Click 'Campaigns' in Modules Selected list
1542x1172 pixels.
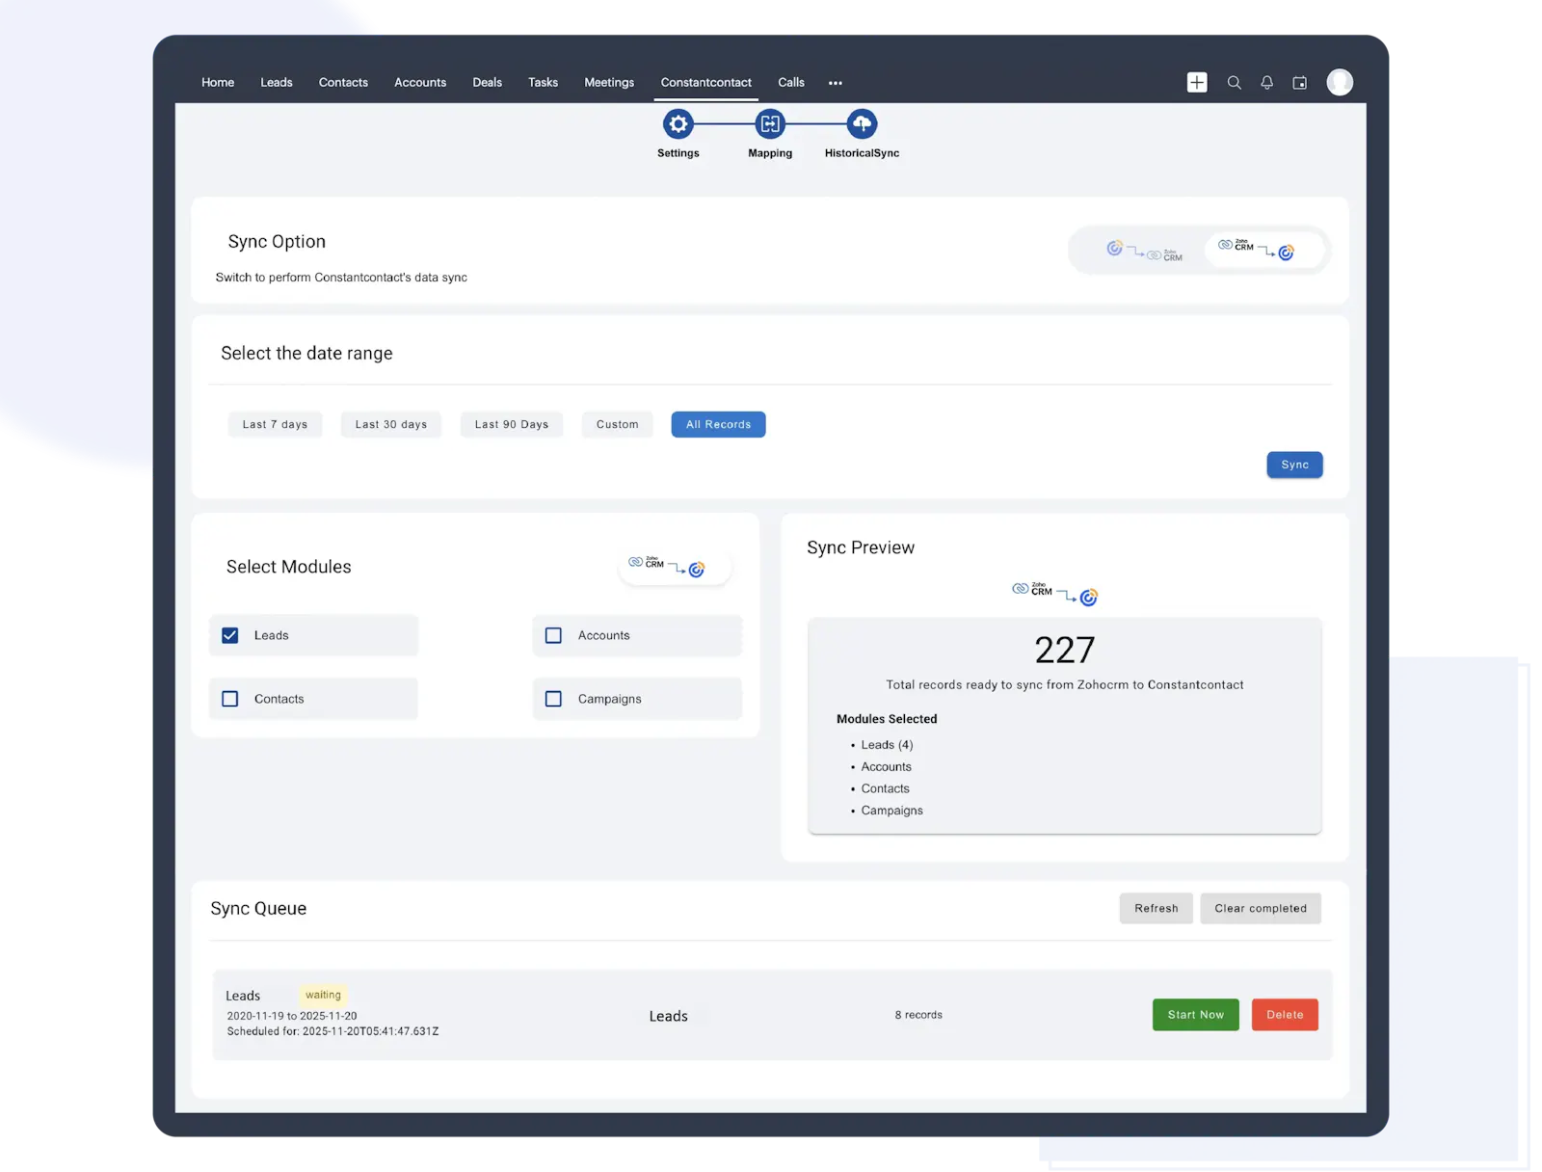891,811
